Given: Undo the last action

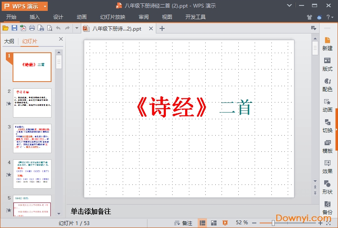Looking at the screenshot, I should [58, 28].
